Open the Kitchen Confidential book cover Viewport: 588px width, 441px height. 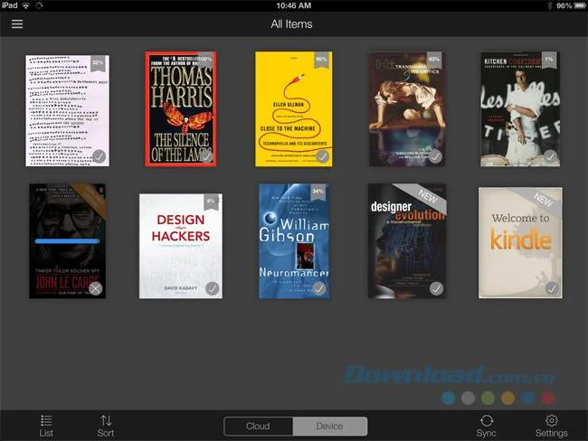pos(520,109)
